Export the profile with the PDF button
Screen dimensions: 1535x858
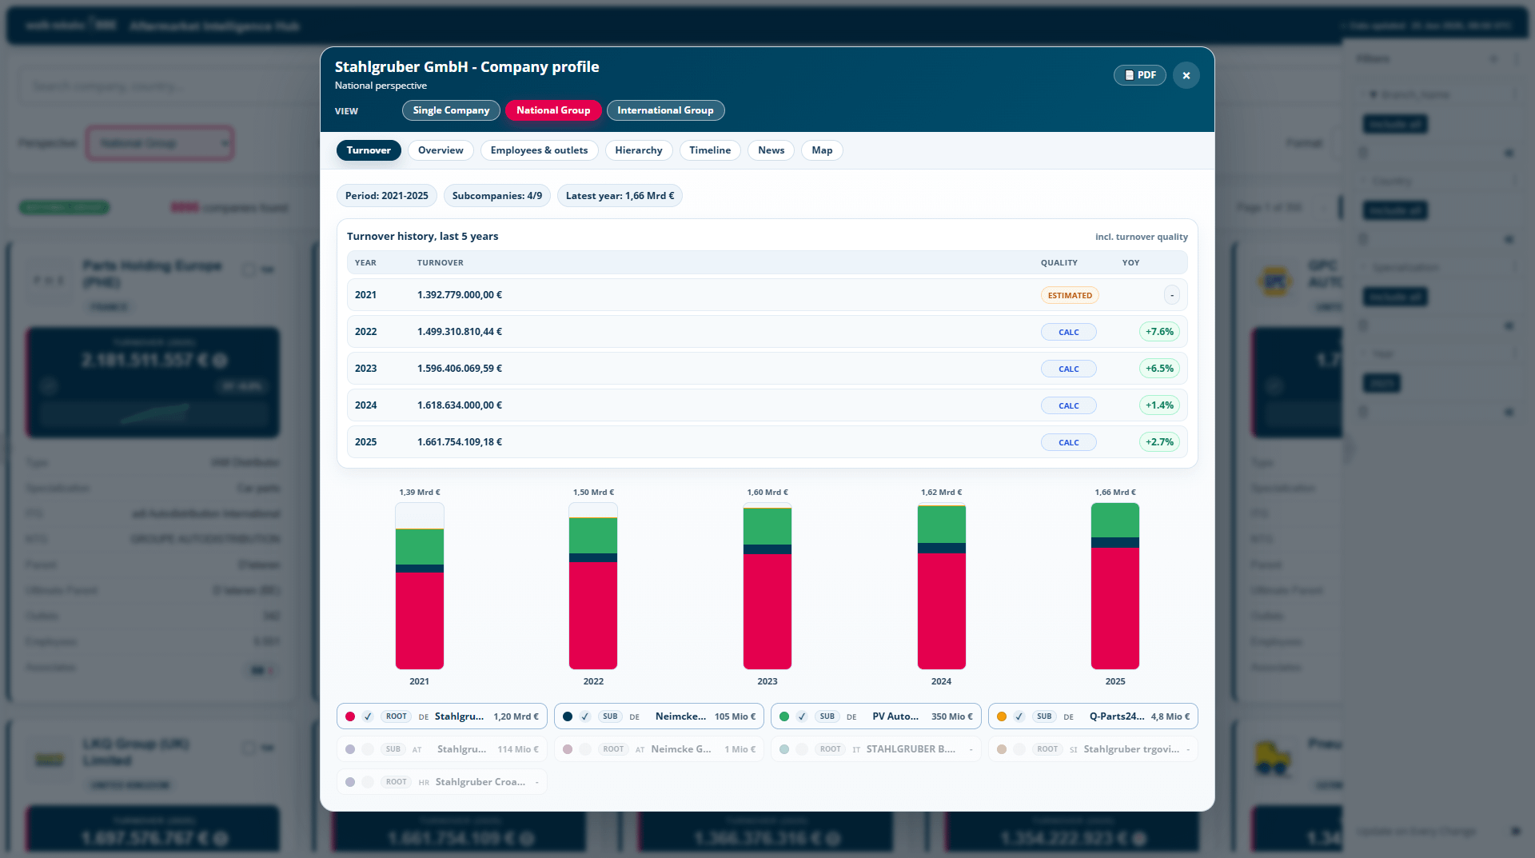1139,75
